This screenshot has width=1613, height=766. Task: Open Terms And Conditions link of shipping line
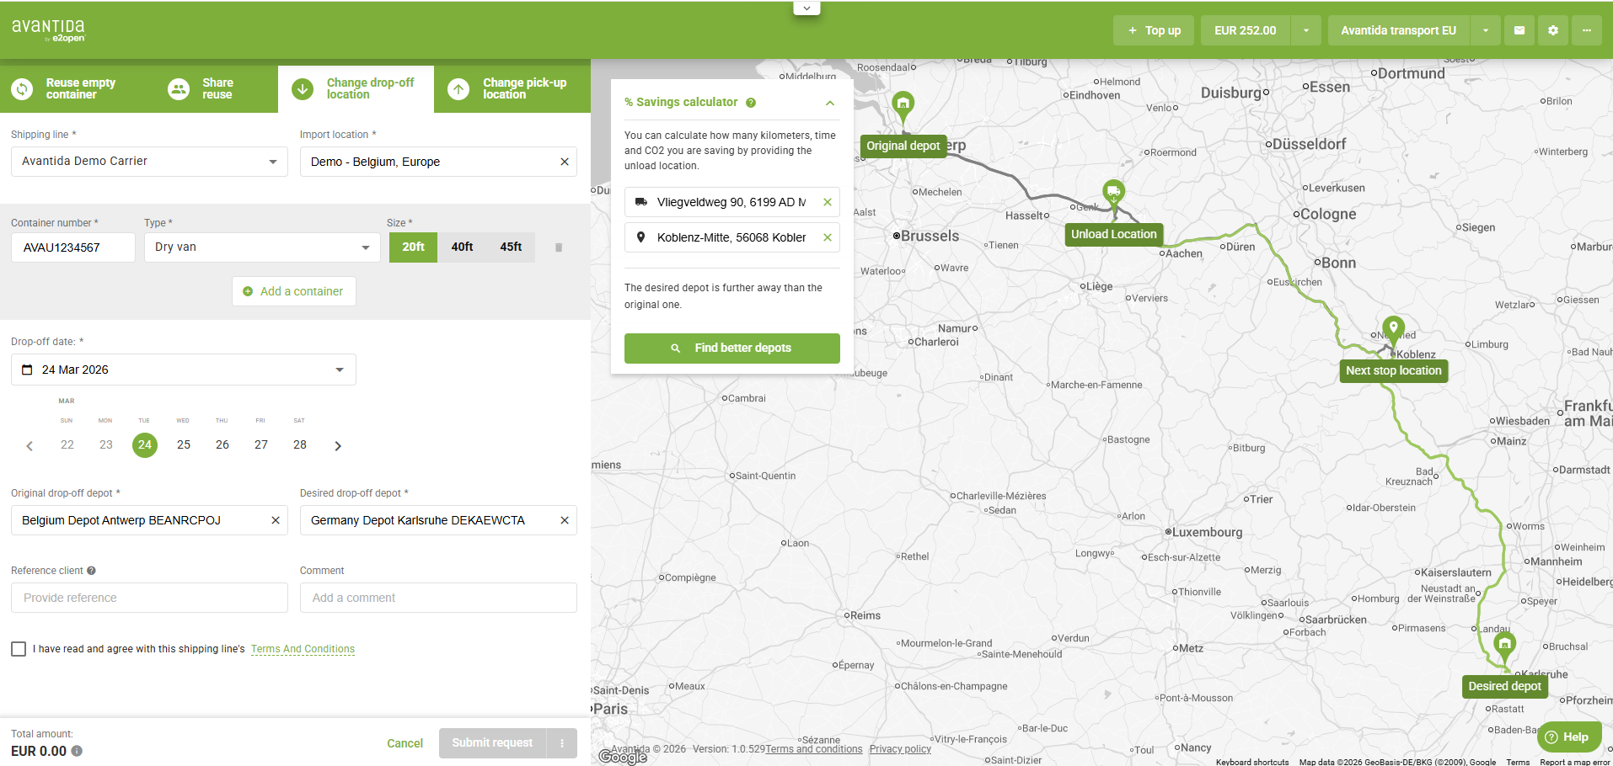303,649
